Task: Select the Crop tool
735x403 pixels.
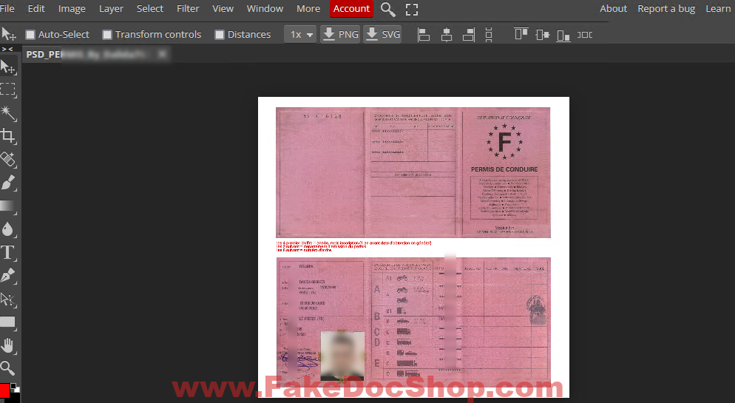Action: (x=8, y=136)
